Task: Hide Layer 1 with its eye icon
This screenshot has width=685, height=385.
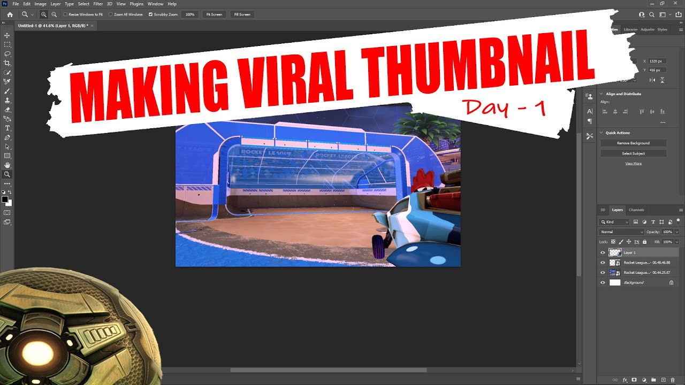Action: [603, 253]
